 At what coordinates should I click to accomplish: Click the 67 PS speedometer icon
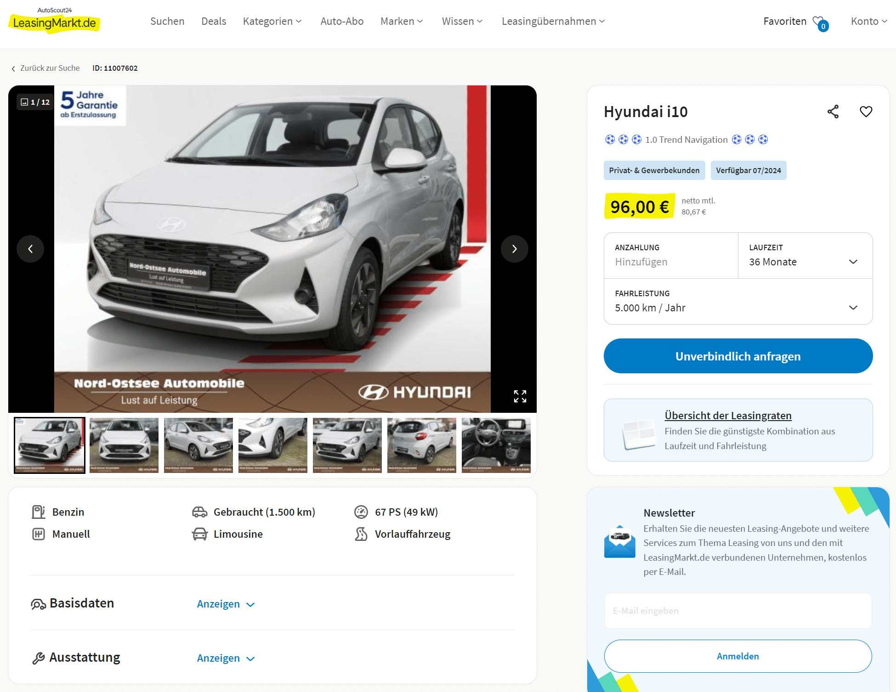click(x=361, y=512)
